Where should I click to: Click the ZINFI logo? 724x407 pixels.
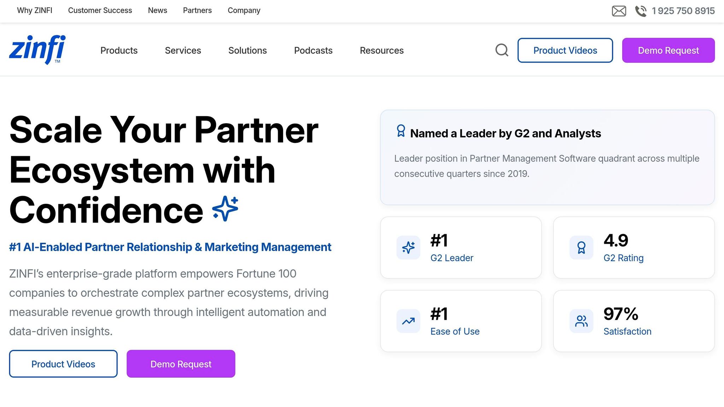pyautogui.click(x=37, y=50)
